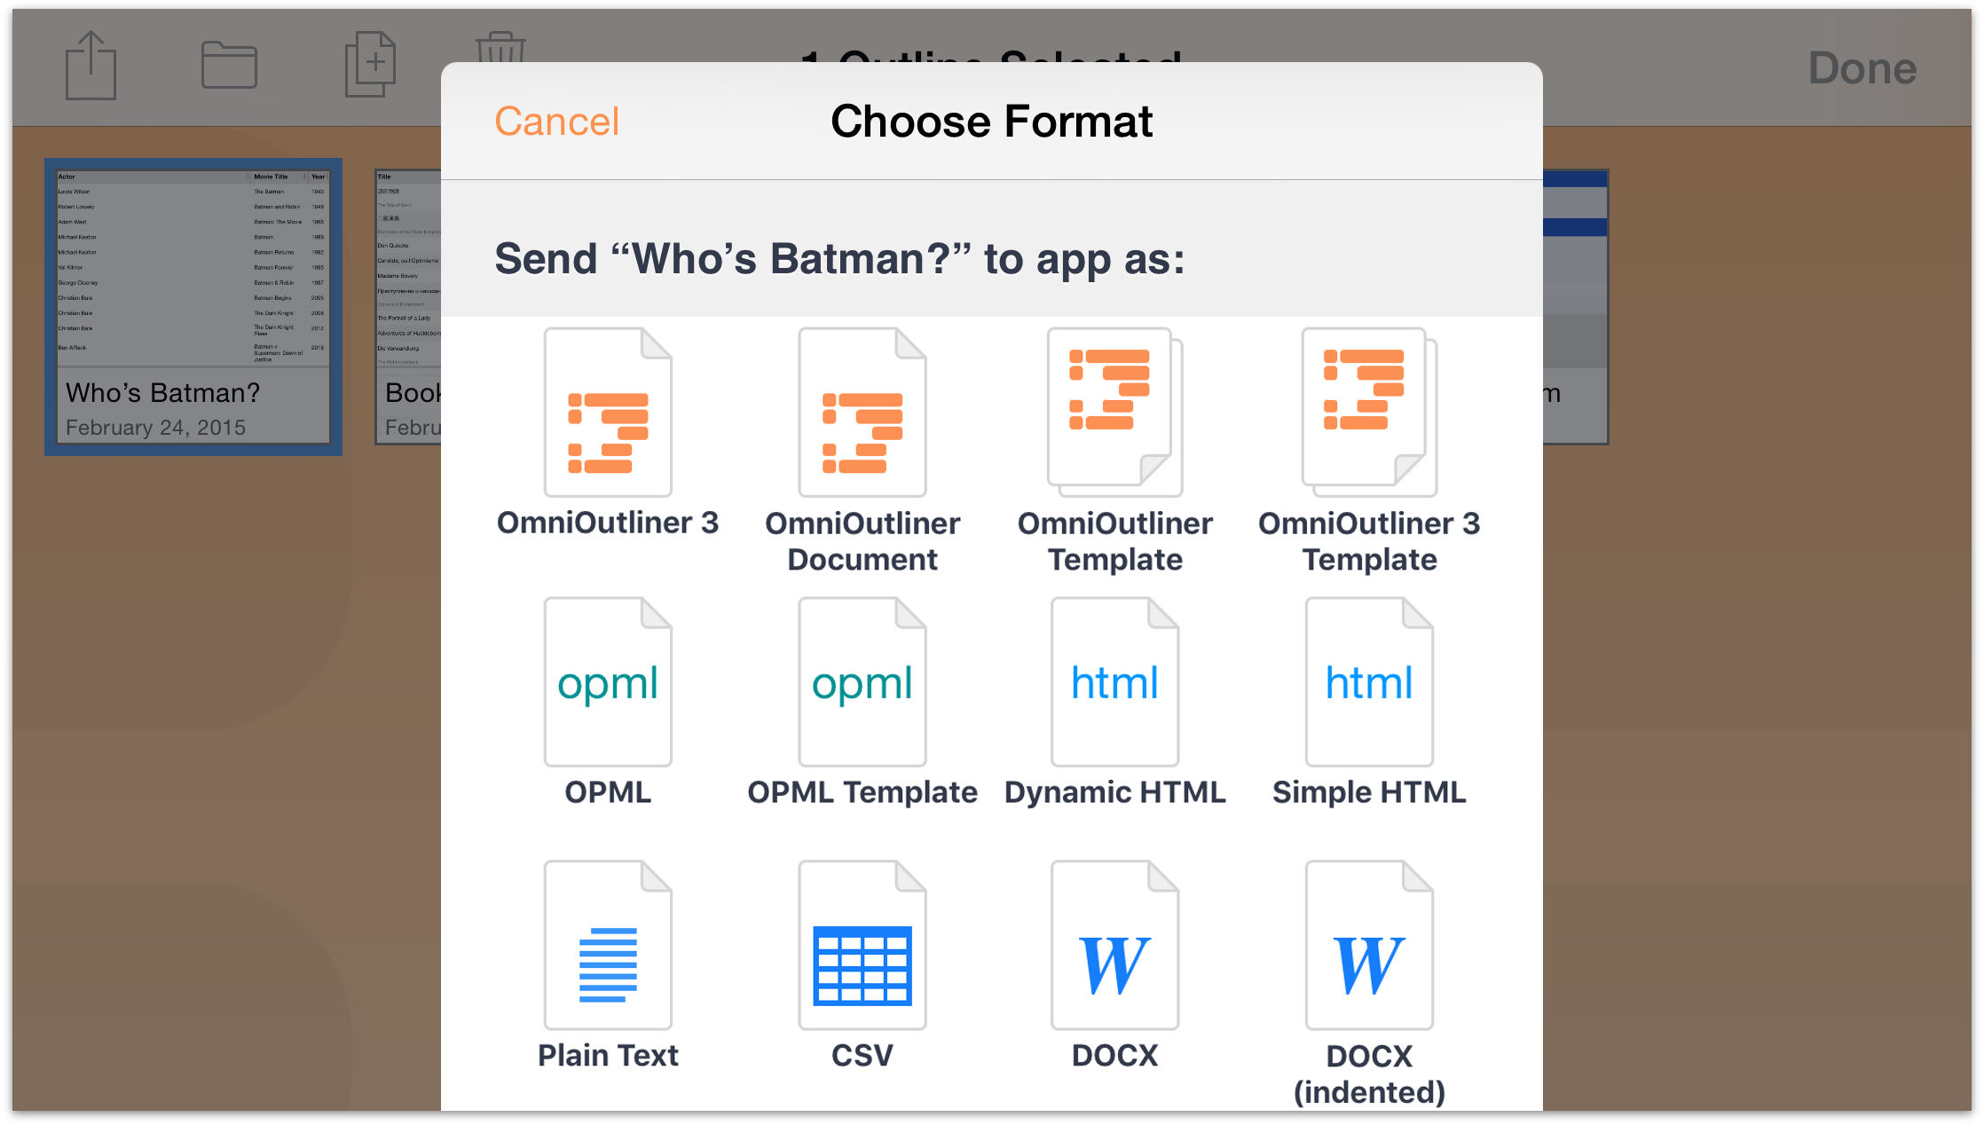Tap Done in the top bar
This screenshot has height=1125, width=1984.
1862,68
